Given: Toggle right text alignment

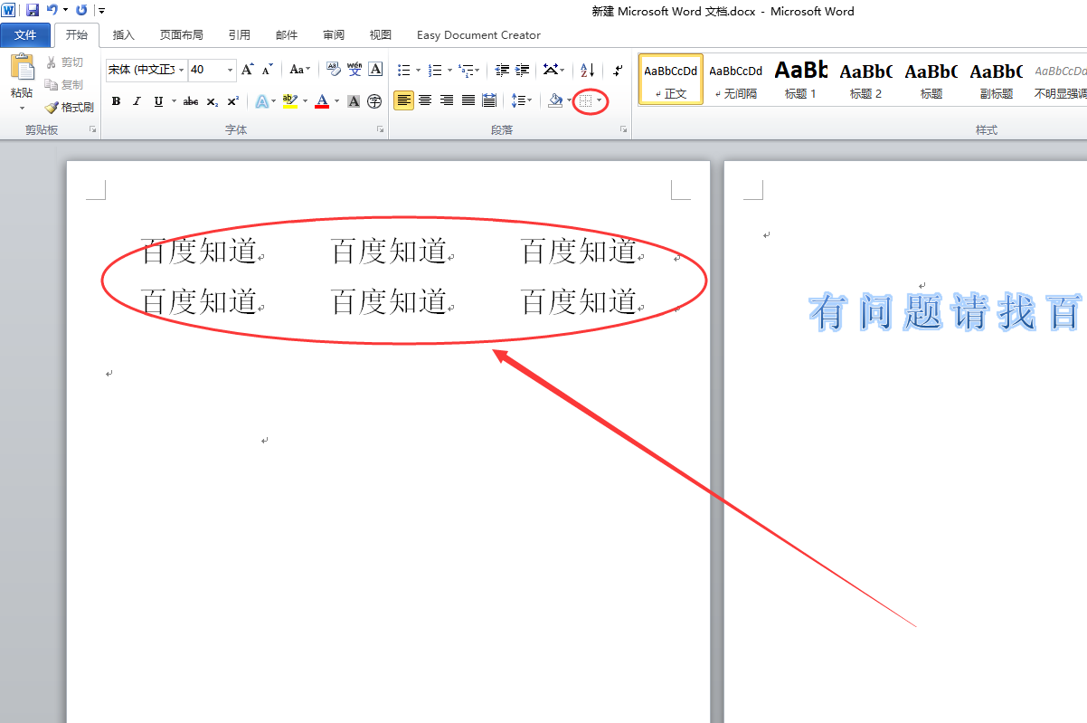Looking at the screenshot, I should tap(447, 100).
